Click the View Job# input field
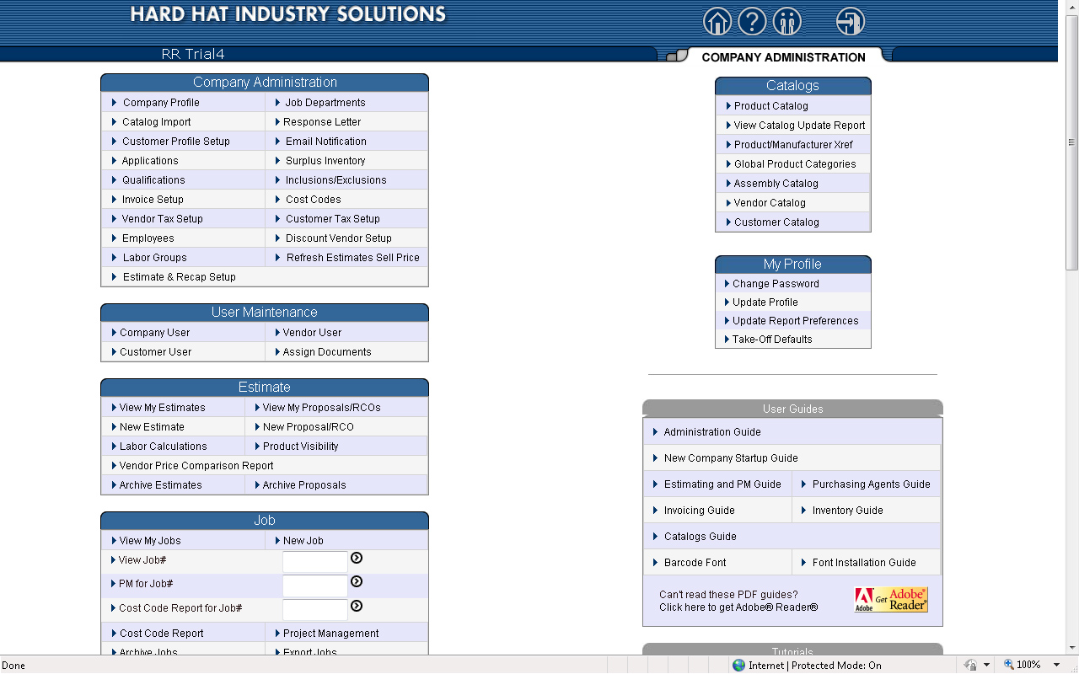1079x674 pixels. pyautogui.click(x=315, y=562)
